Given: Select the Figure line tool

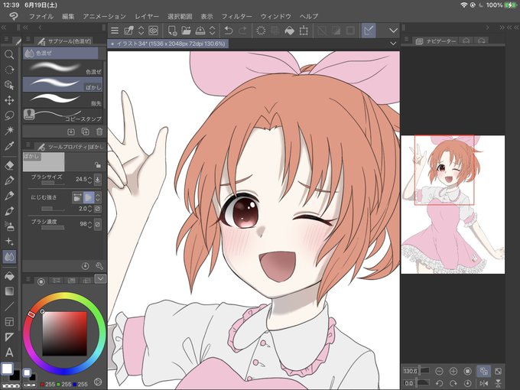Looking at the screenshot, I should coord(9,306).
